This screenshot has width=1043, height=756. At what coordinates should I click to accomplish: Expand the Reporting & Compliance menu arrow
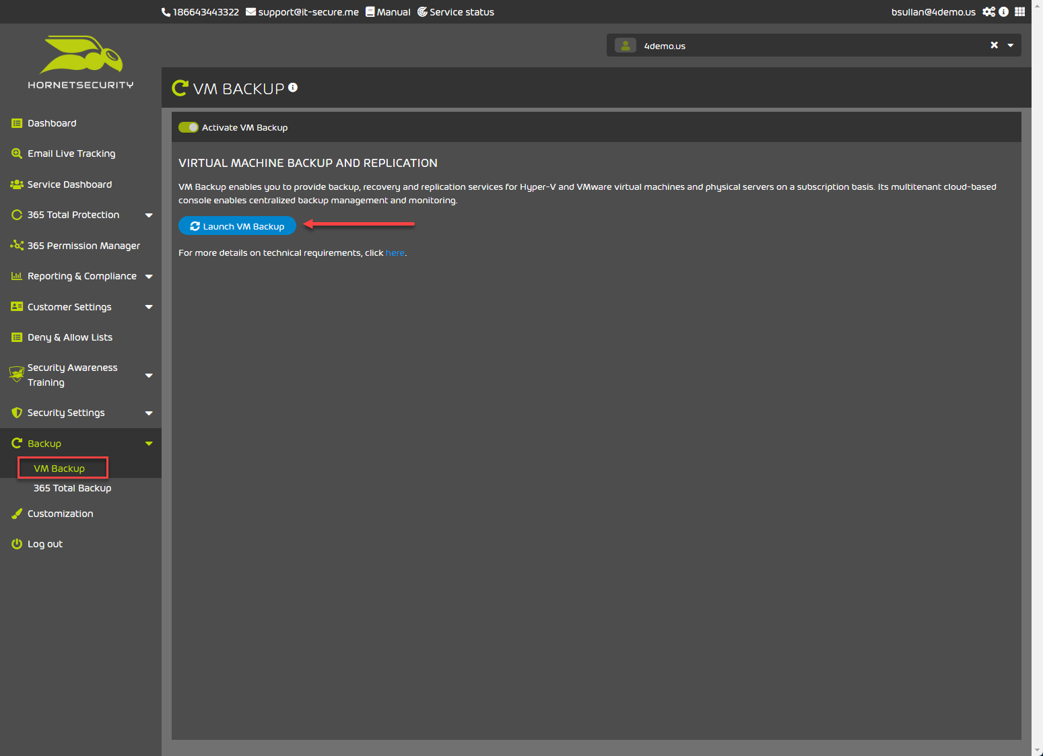(x=149, y=277)
